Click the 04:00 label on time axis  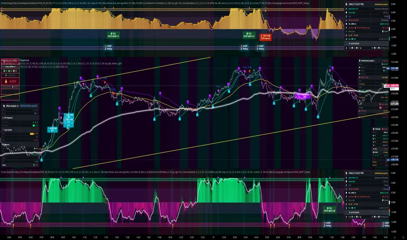[x=9, y=237]
